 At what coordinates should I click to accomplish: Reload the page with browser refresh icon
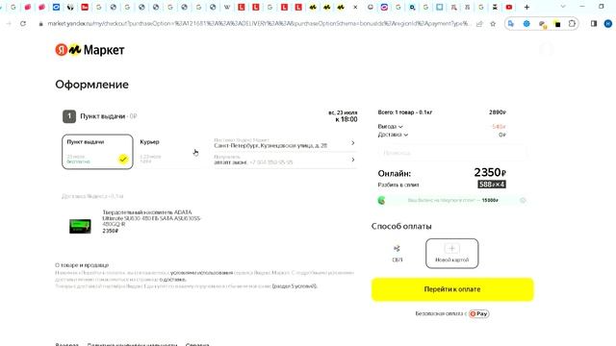[x=23, y=23]
